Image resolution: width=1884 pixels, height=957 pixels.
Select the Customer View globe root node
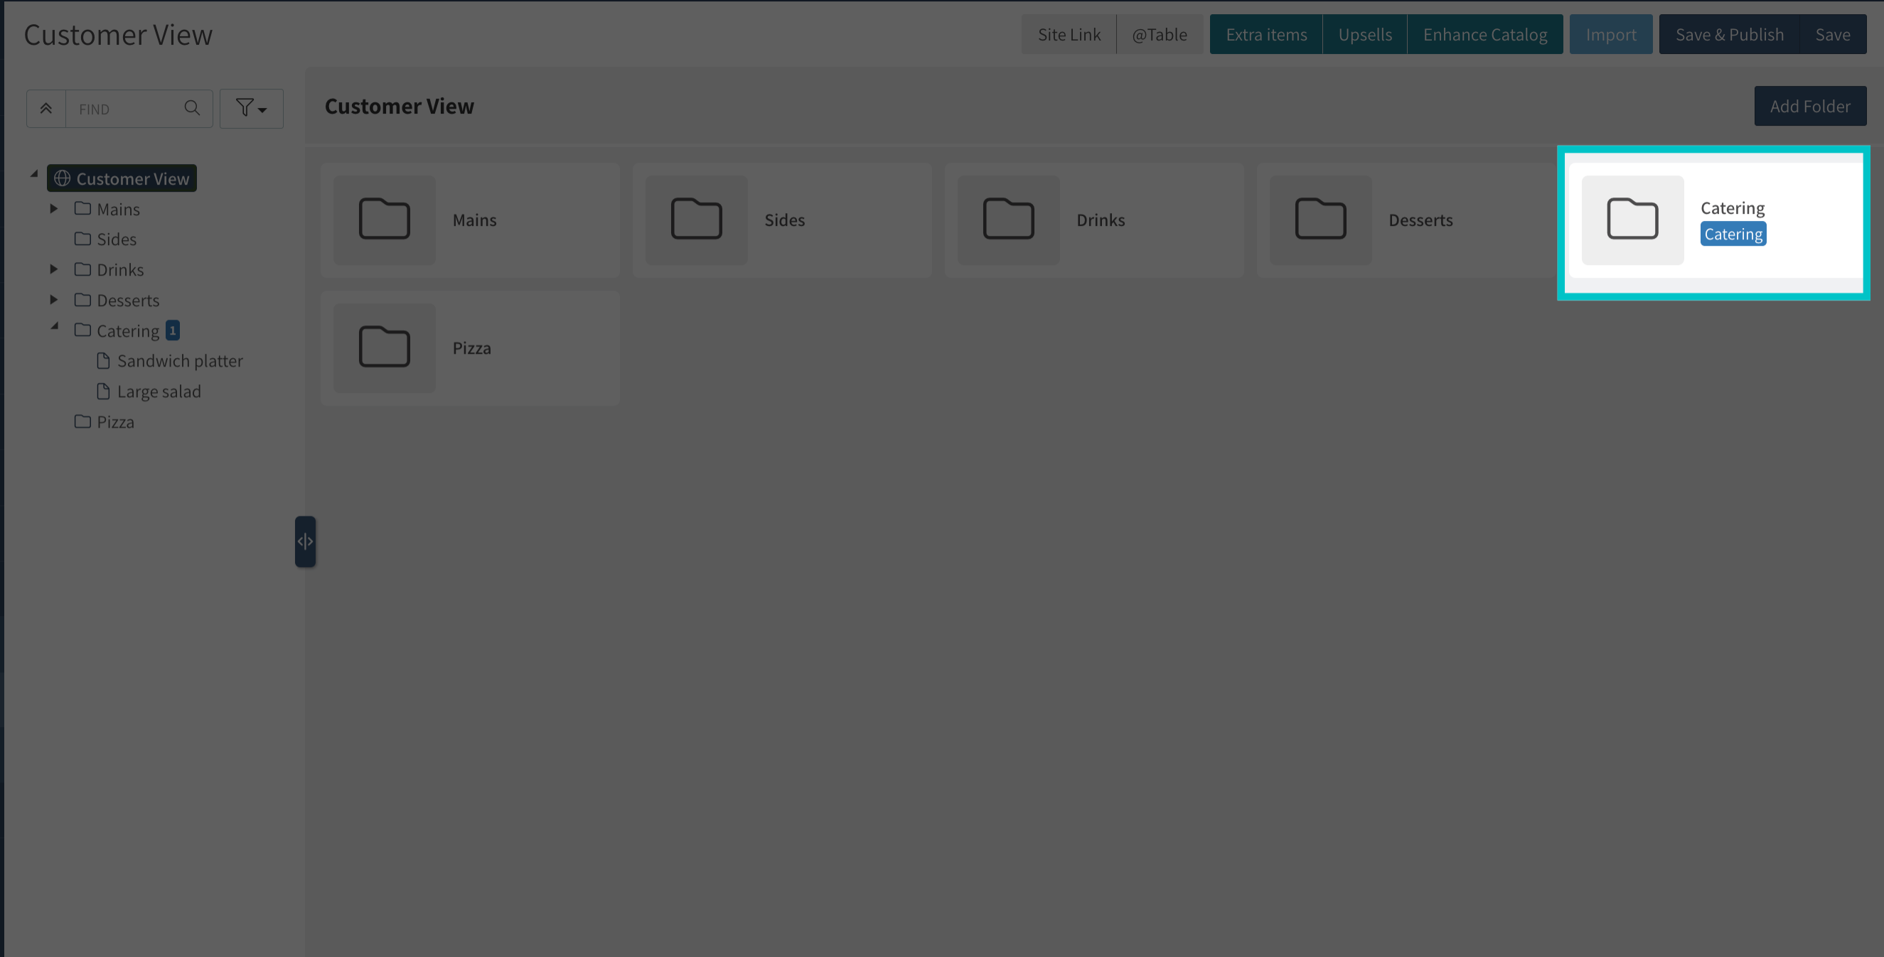coord(122,178)
